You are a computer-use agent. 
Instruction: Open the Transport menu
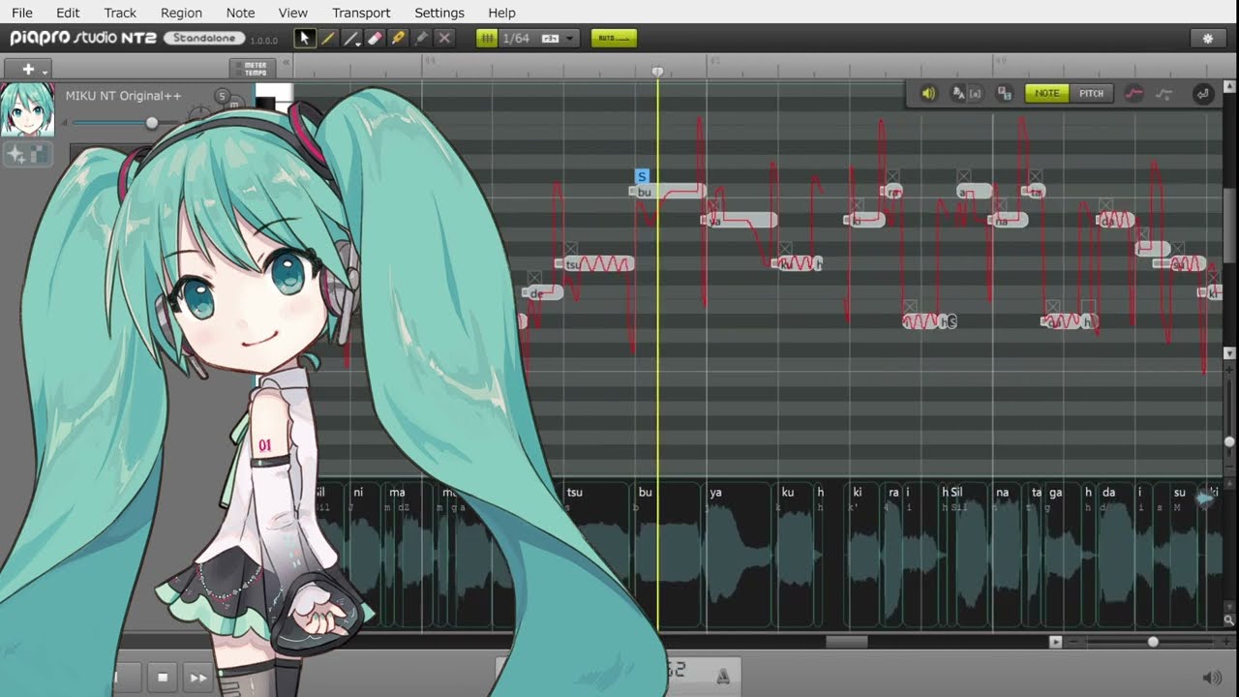[x=361, y=13]
